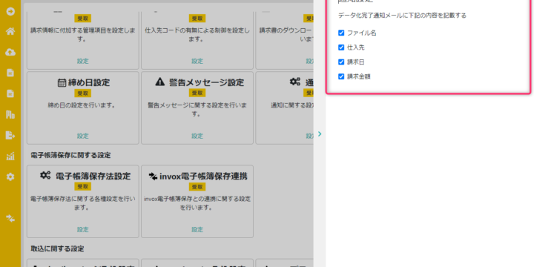Collapse the side panel with the chevron
534x267 pixels.
click(x=320, y=133)
